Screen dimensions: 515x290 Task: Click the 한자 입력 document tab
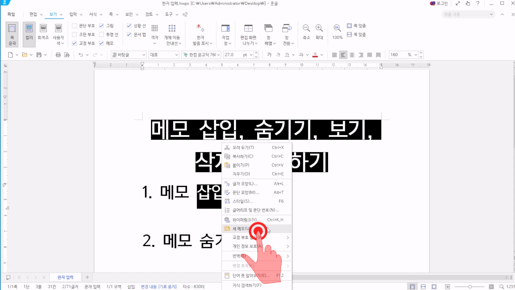[65, 277]
